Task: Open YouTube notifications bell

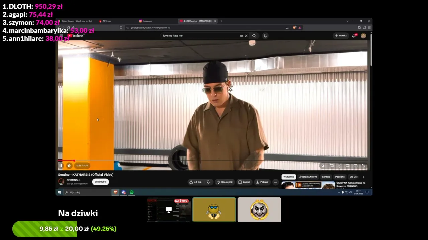Action: [x=354, y=36]
